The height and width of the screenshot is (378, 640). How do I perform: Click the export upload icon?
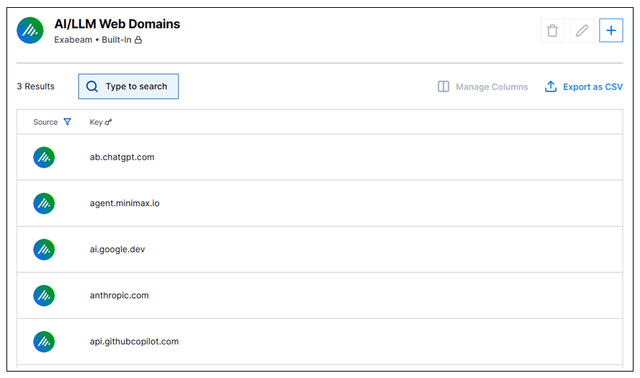pyautogui.click(x=551, y=86)
